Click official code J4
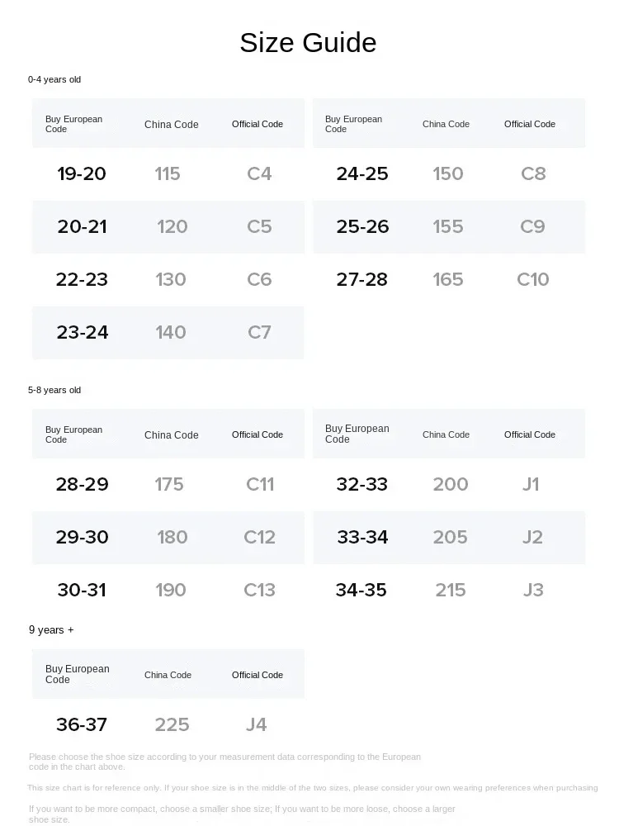This screenshot has width=619, height=826. pos(256,724)
